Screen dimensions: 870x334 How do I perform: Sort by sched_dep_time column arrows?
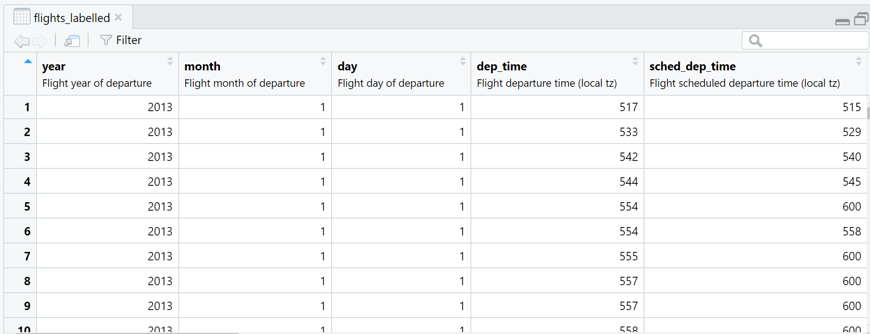click(859, 61)
